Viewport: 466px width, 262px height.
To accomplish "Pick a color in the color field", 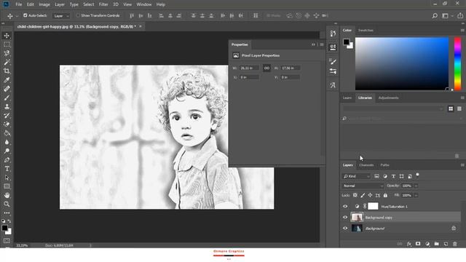I will [402, 63].
